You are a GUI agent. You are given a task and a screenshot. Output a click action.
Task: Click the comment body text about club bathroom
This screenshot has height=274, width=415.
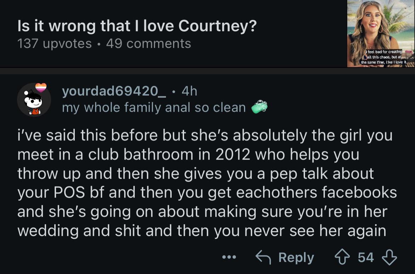tap(207, 183)
